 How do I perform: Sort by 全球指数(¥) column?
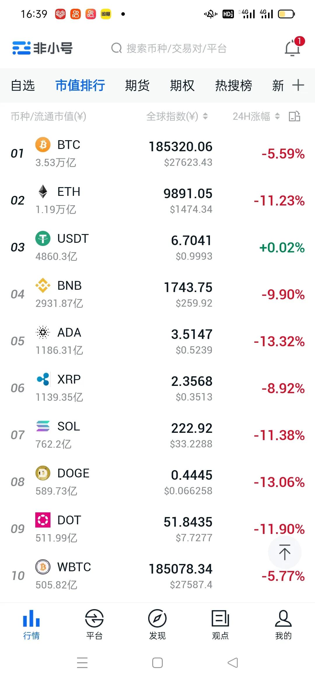[177, 116]
